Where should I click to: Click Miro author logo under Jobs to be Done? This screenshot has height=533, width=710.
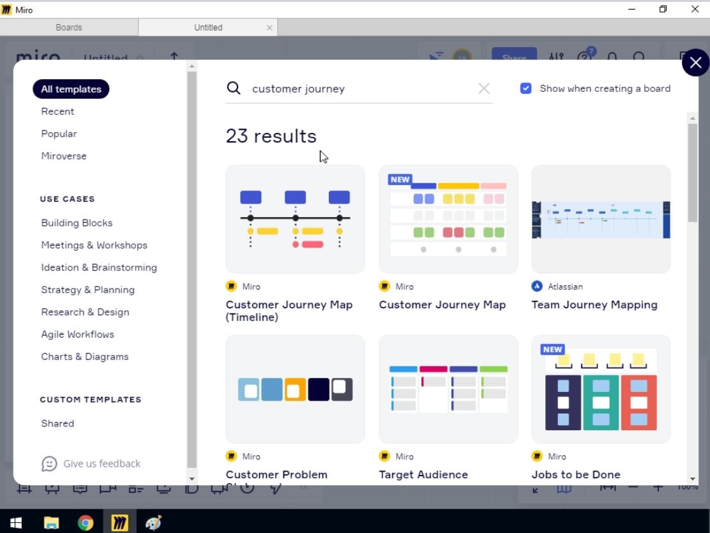(x=537, y=456)
